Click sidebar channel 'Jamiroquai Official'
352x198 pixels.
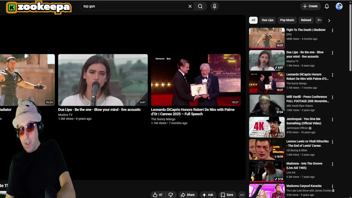coord(297,128)
